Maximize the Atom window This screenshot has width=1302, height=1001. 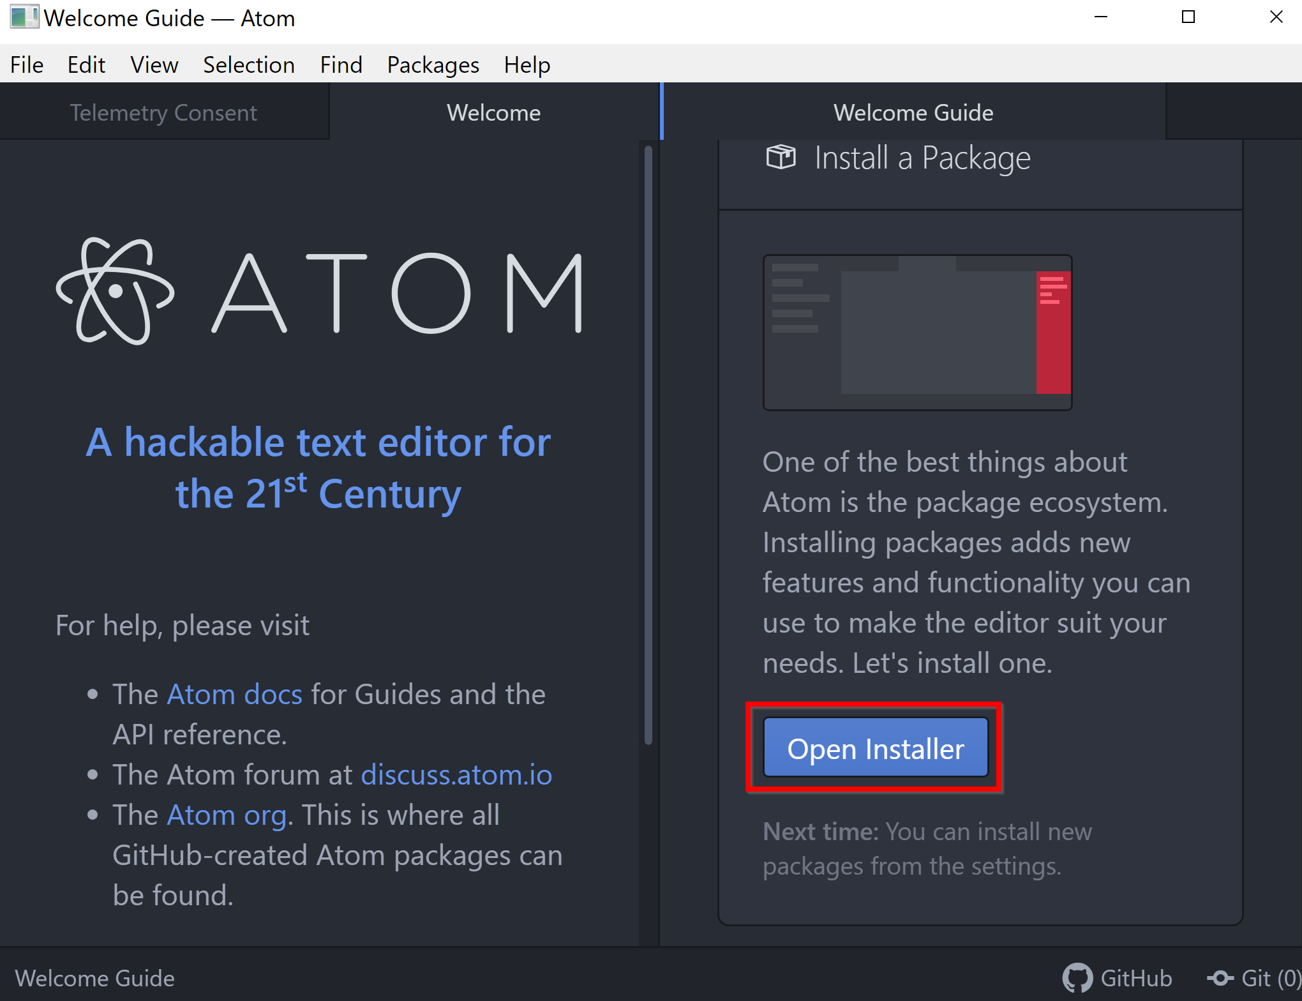pyautogui.click(x=1188, y=17)
